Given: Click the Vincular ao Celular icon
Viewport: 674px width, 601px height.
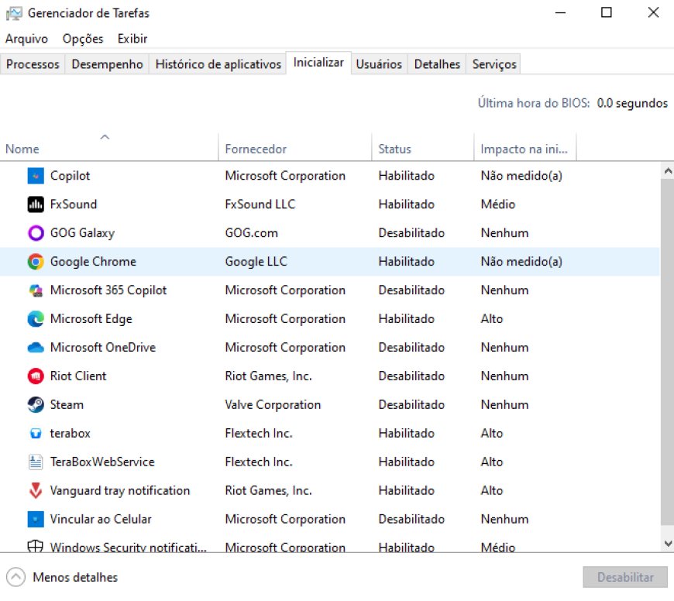Looking at the screenshot, I should pos(36,520).
